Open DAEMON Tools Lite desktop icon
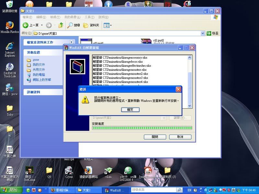Screen dimensions: 259x194 pyautogui.click(x=10, y=67)
